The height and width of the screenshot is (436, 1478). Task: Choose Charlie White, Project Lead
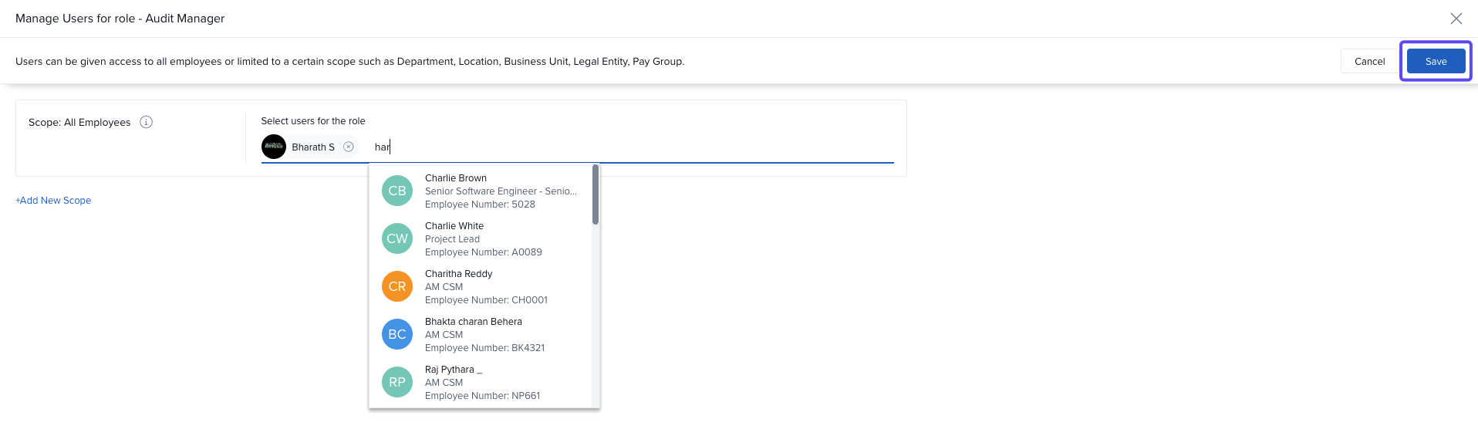(x=454, y=226)
